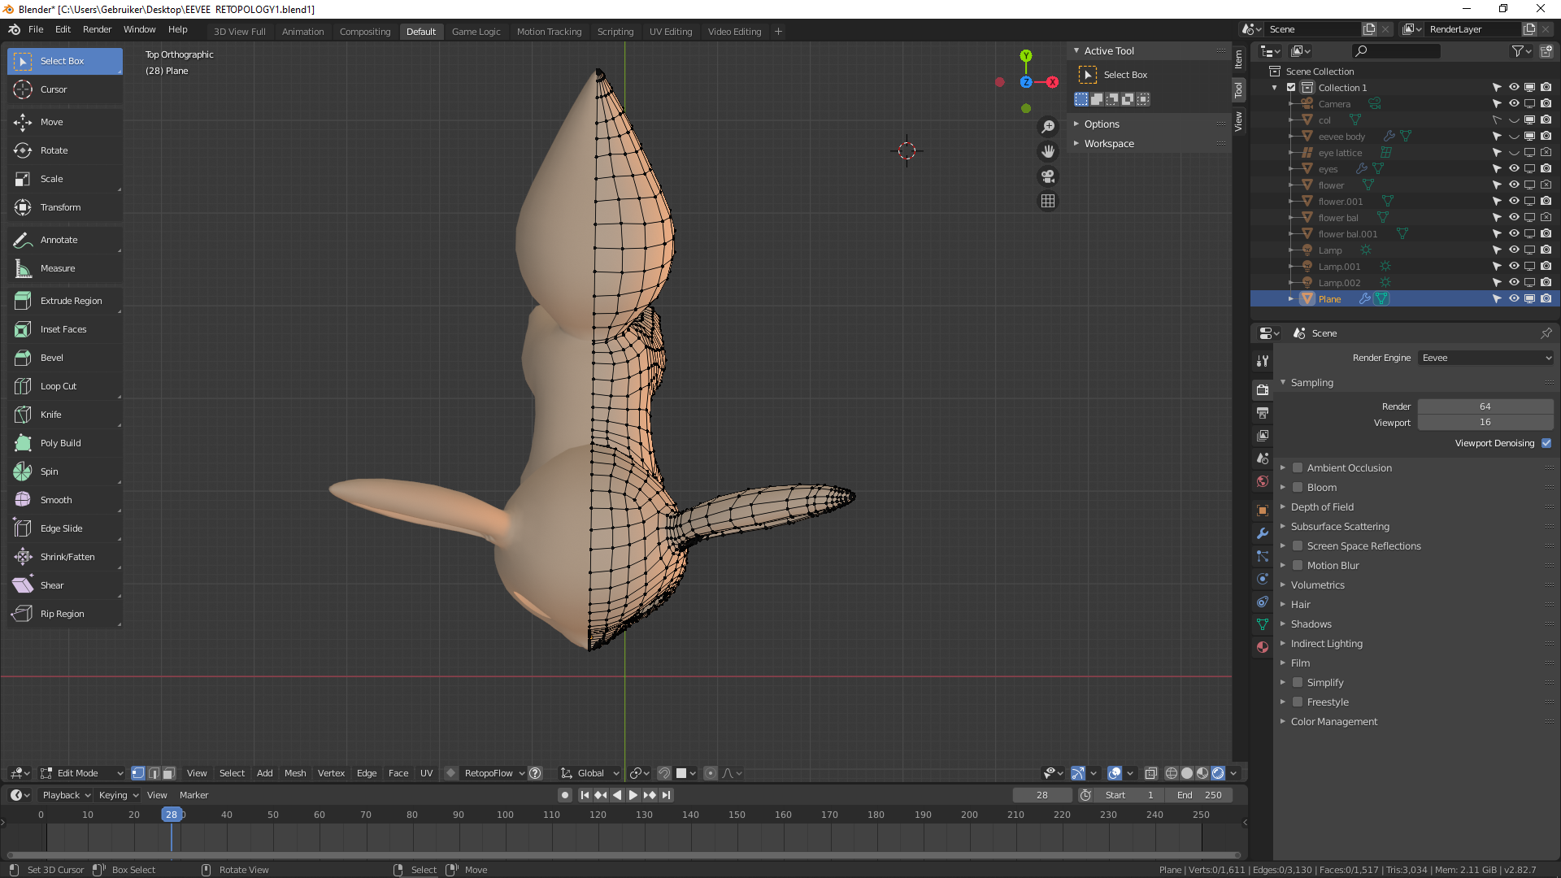The height and width of the screenshot is (878, 1561).
Task: Hide the Lamp object with eye icon
Action: tap(1514, 250)
